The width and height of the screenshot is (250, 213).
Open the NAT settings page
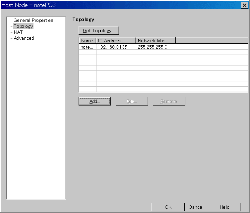18,32
